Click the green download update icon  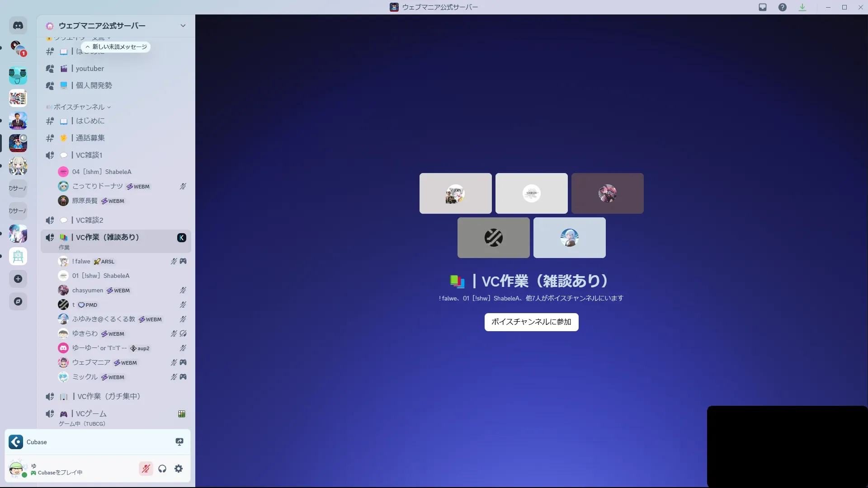coord(802,7)
